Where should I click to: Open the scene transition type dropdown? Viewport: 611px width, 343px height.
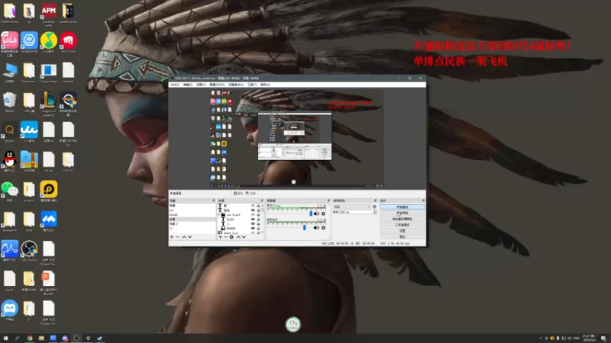(352, 207)
